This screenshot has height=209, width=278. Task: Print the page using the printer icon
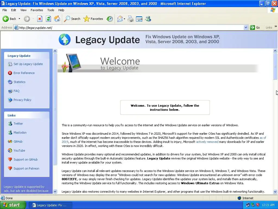(x=131, y=19)
